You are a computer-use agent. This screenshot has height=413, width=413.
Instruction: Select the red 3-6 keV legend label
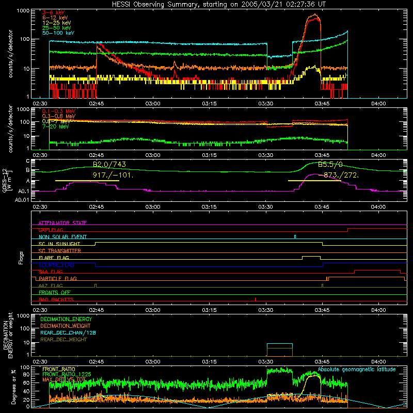tap(54, 12)
